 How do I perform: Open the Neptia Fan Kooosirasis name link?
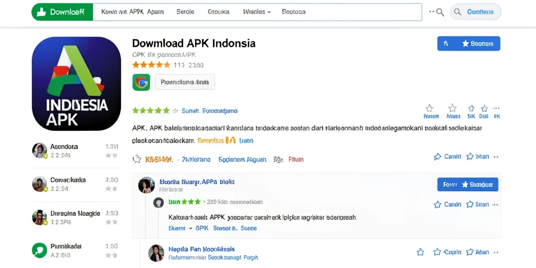(202, 249)
